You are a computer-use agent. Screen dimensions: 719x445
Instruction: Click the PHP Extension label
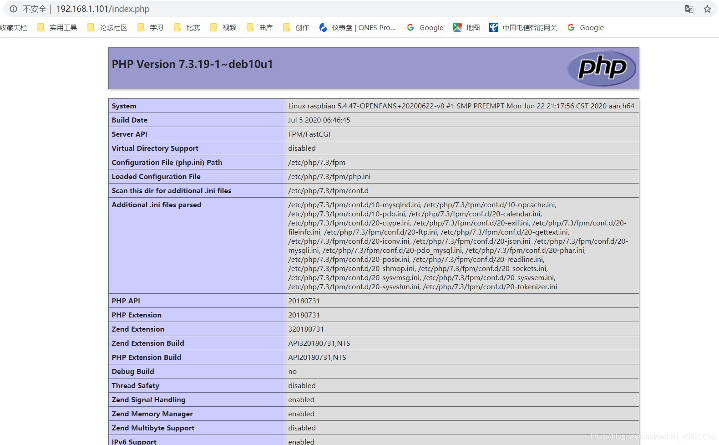[137, 315]
